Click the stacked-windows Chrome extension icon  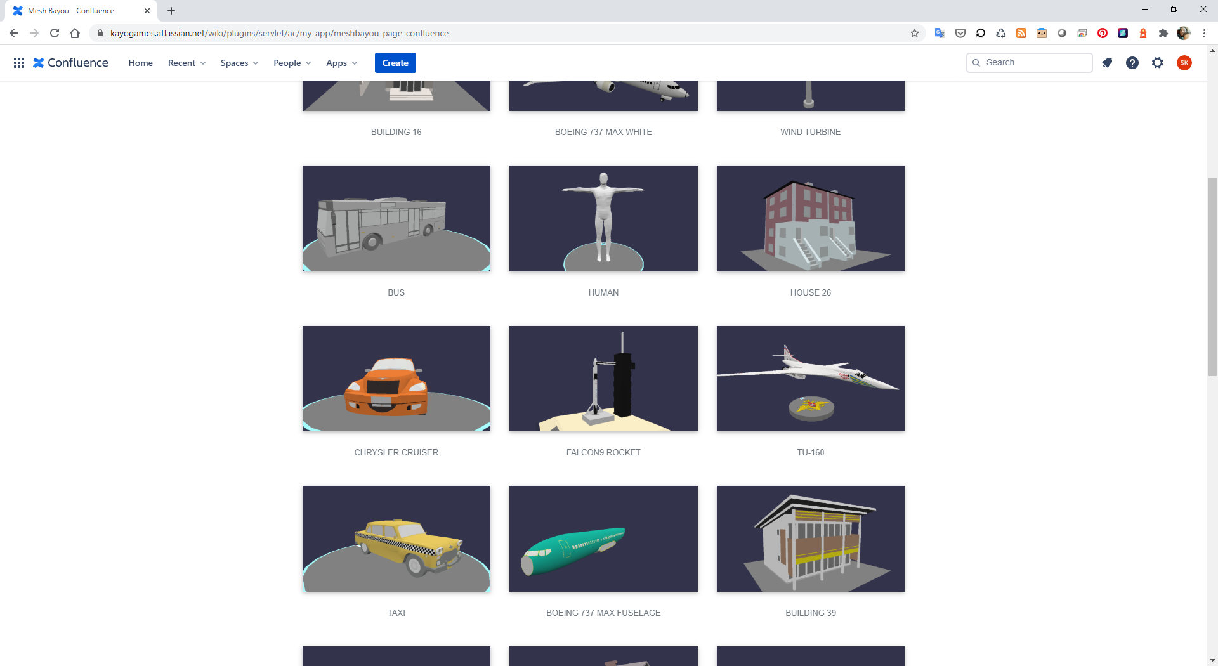[1082, 33]
